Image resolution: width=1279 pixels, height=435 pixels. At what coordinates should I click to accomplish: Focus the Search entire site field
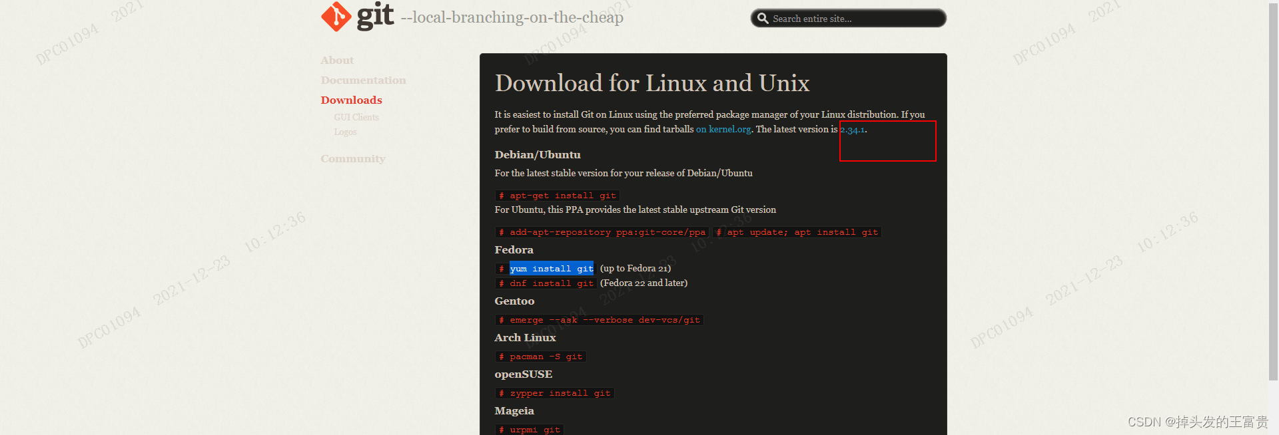click(x=848, y=19)
